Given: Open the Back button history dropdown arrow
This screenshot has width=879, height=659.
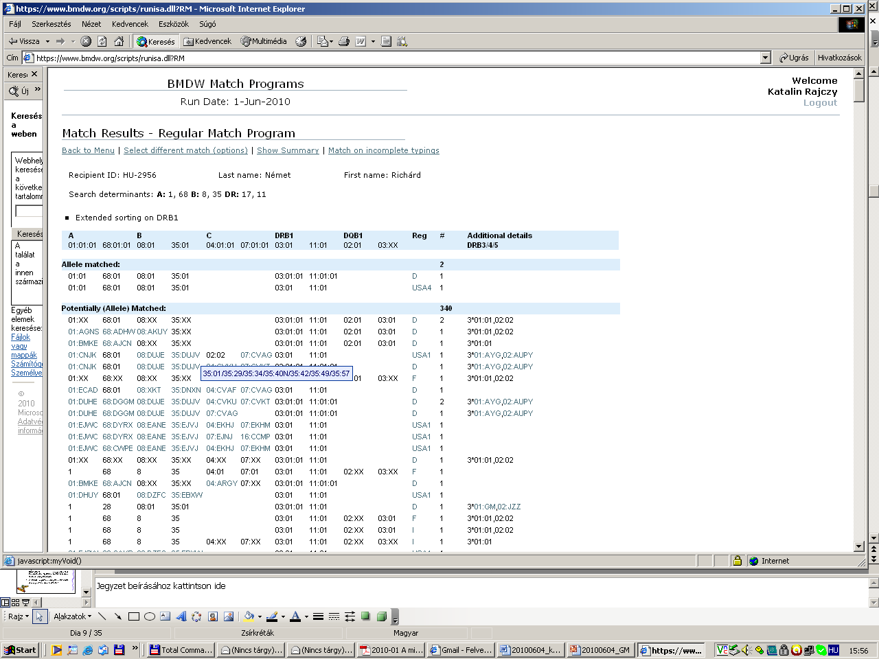Looking at the screenshot, I should click(x=47, y=41).
